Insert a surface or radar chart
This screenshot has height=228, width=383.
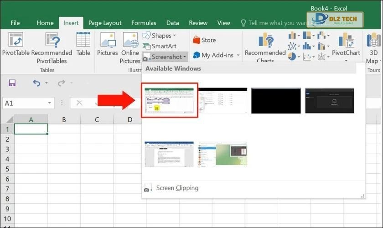click(x=323, y=57)
